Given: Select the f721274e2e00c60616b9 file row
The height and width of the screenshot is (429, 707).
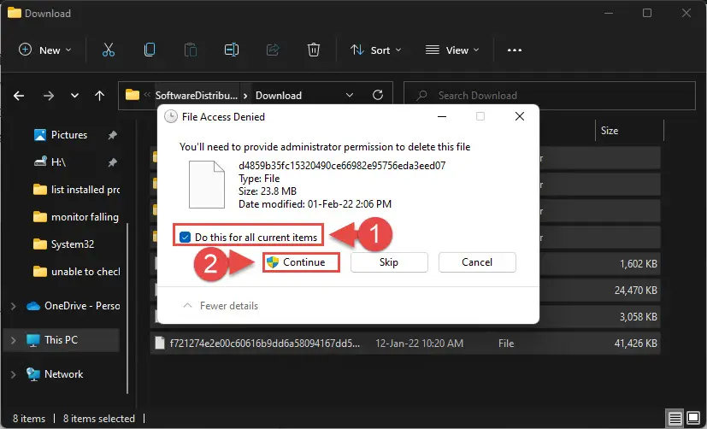Looking at the screenshot, I should (x=405, y=344).
